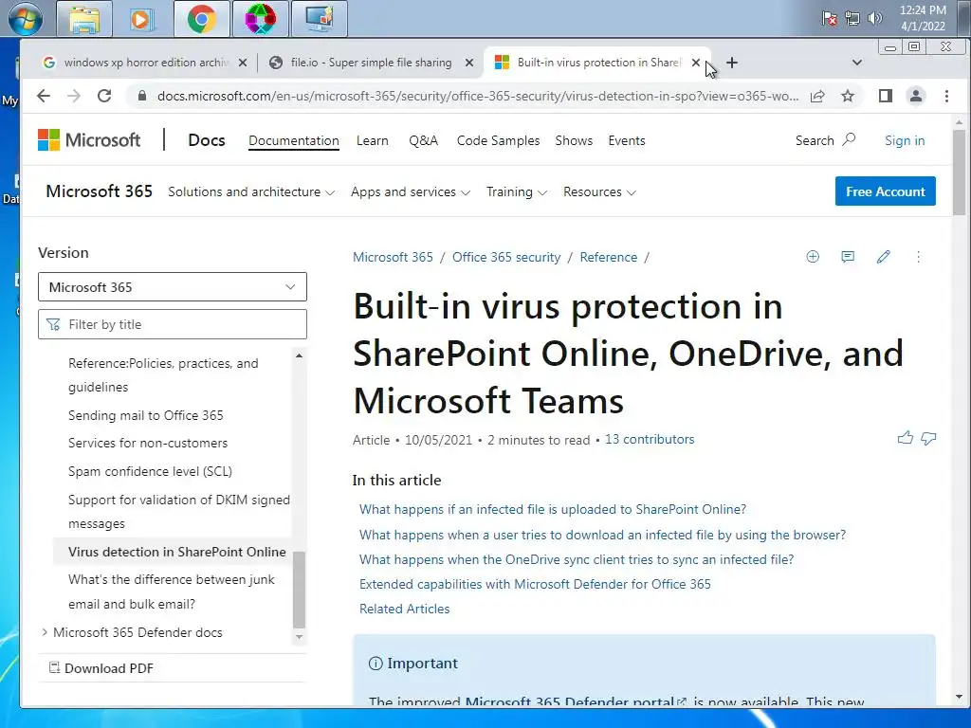Click thumbs up rating icon
This screenshot has height=728, width=971.
(906, 438)
